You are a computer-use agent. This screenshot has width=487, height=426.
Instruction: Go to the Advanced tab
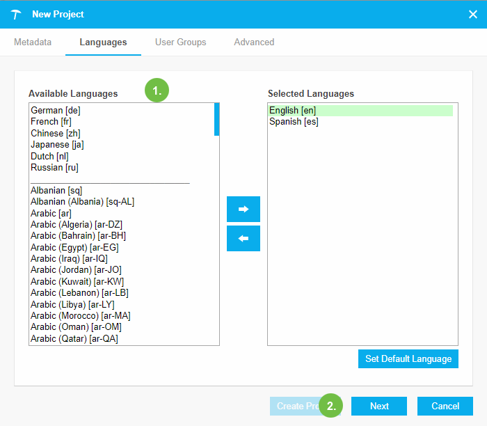254,42
